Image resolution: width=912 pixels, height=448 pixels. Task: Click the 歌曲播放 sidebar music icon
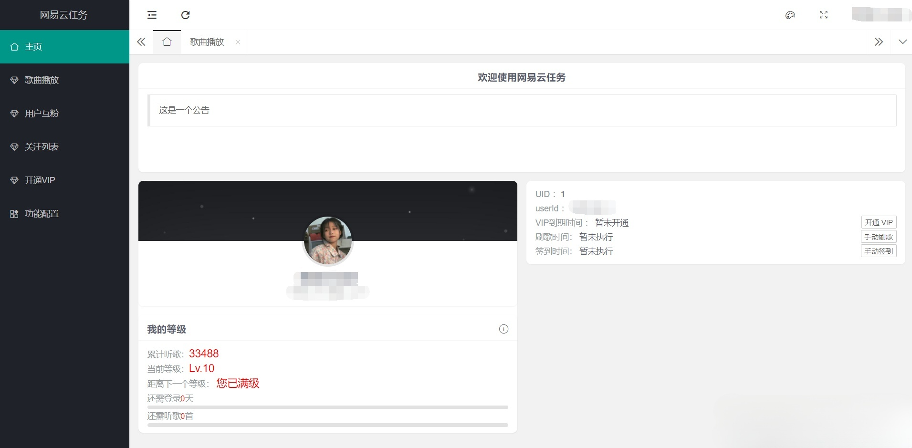(x=14, y=80)
